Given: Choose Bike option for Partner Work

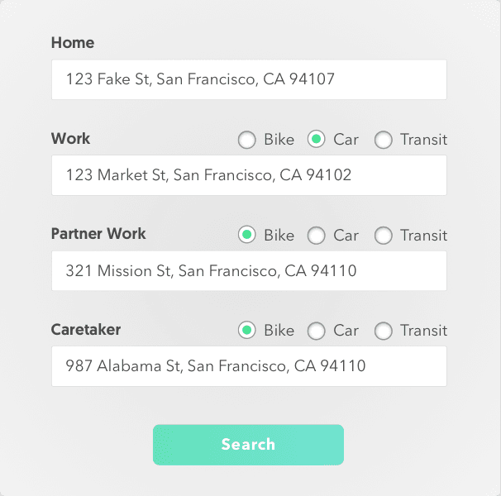Looking at the screenshot, I should point(246,235).
